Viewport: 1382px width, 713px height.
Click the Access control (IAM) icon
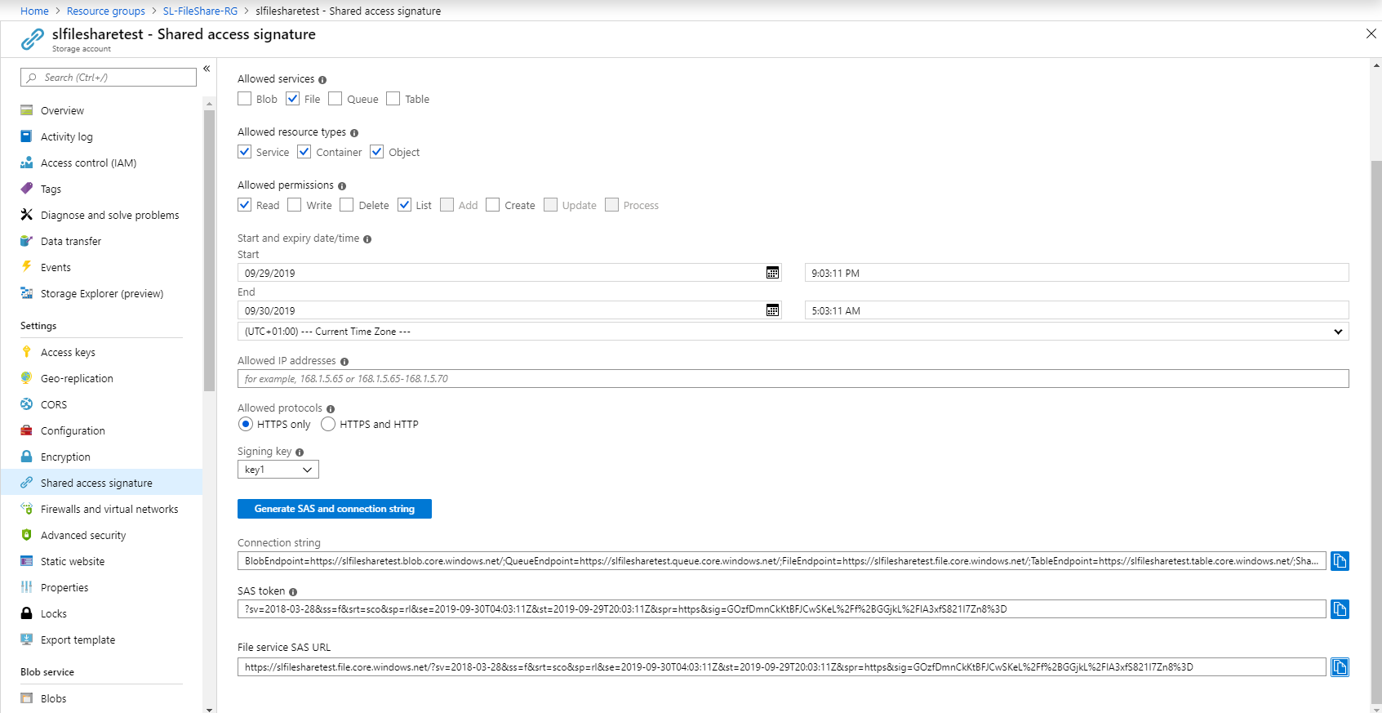click(27, 163)
